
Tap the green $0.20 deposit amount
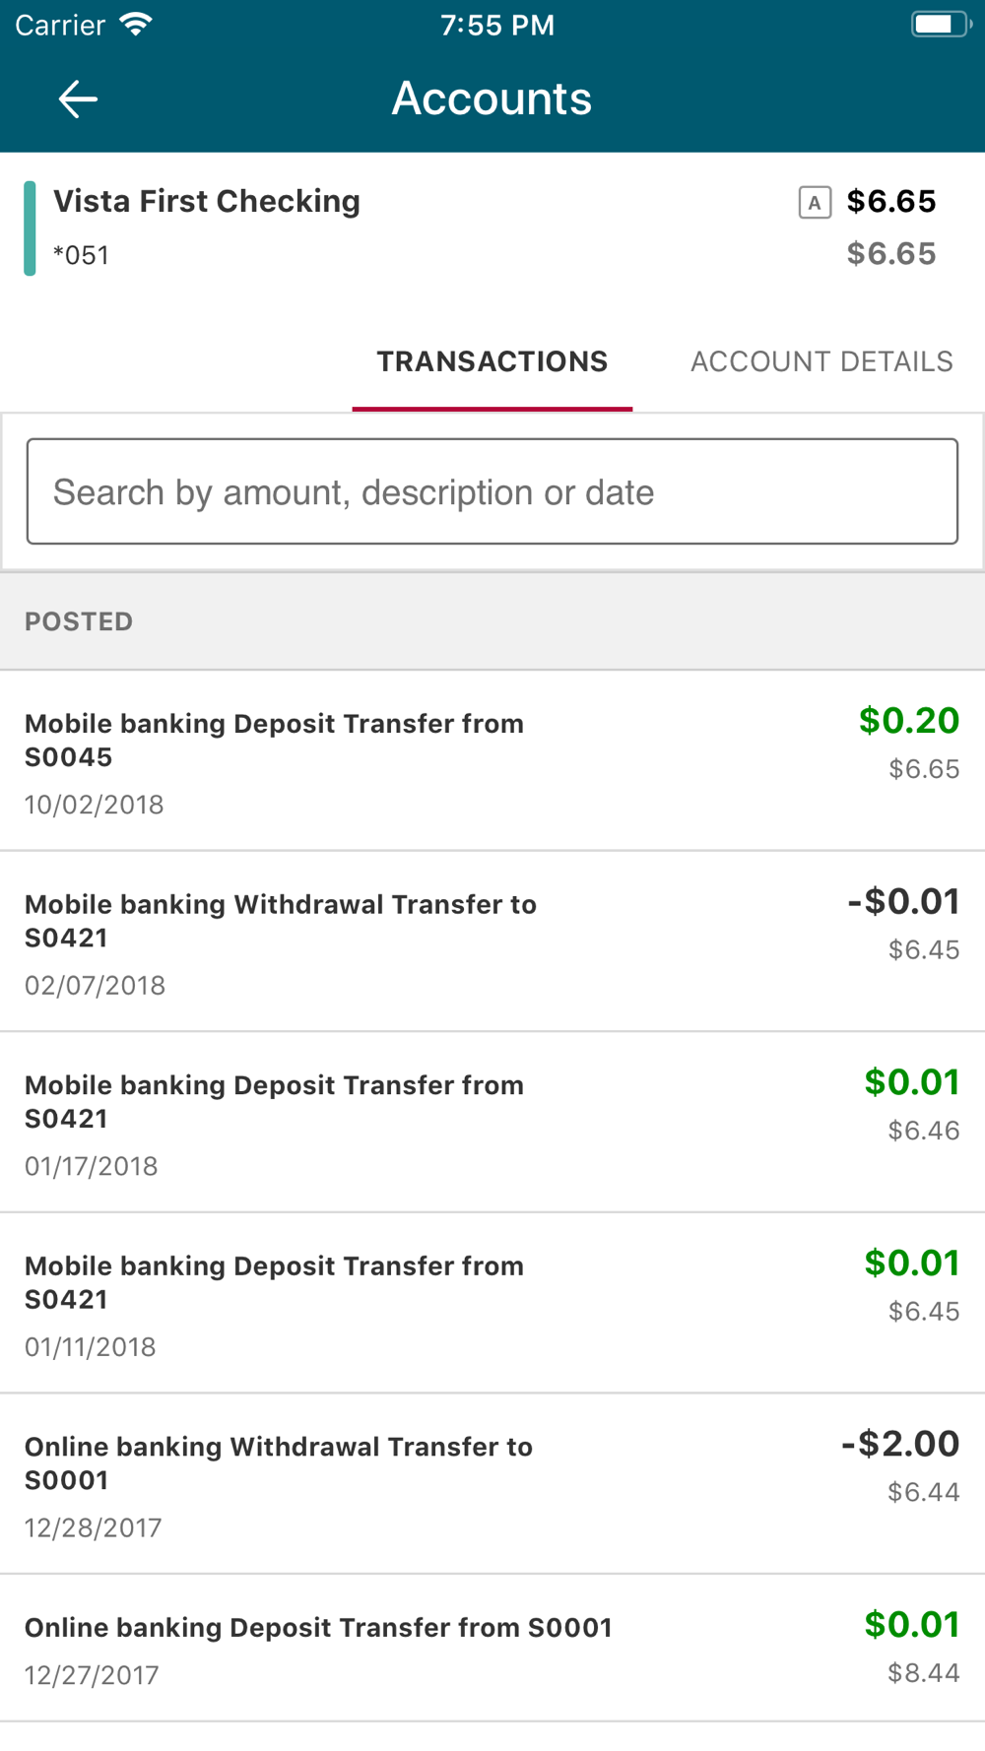pos(908,721)
